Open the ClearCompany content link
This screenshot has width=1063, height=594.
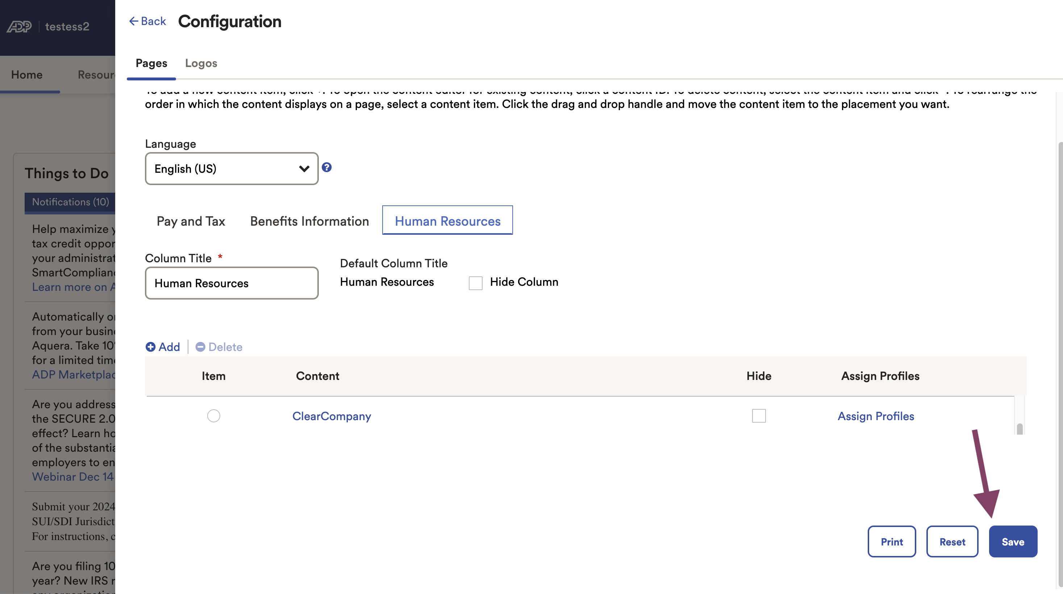[x=332, y=416]
